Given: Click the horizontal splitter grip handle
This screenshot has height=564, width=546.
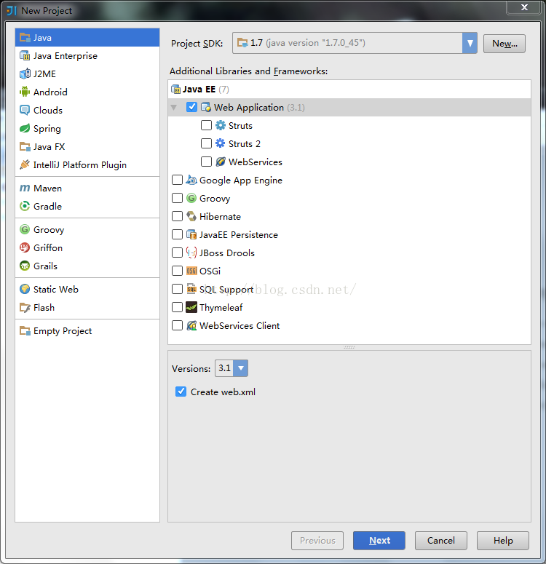Looking at the screenshot, I should click(349, 347).
